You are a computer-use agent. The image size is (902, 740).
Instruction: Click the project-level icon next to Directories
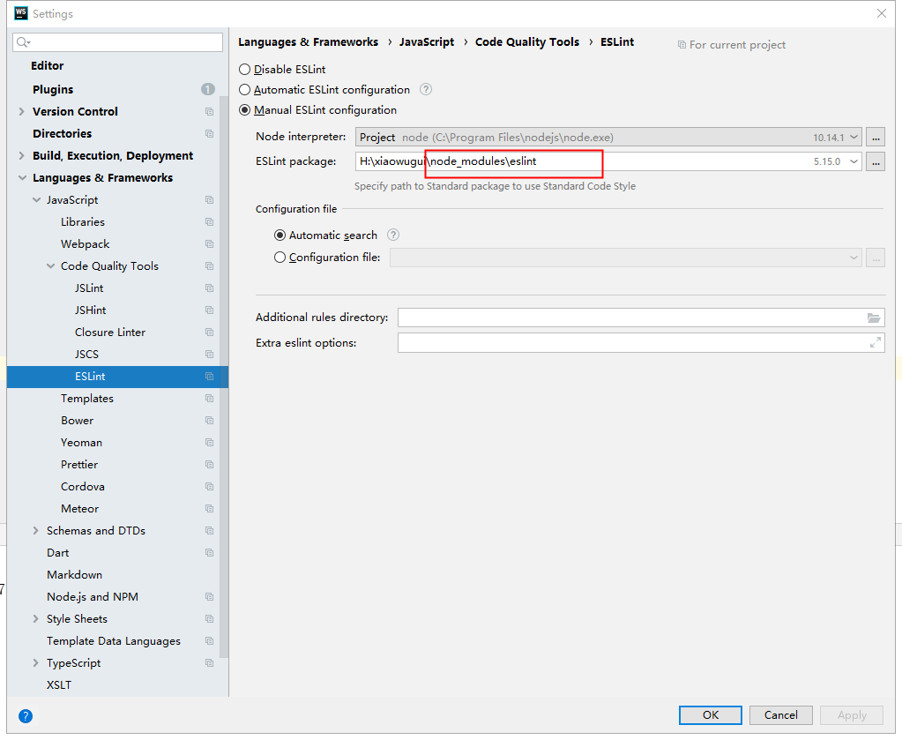pos(209,133)
